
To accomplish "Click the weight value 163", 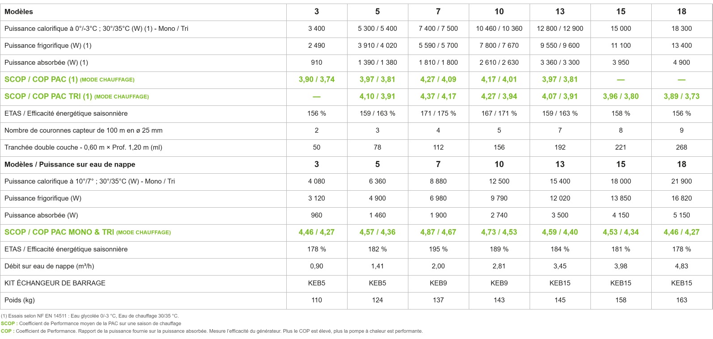I will pyautogui.click(x=682, y=300).
